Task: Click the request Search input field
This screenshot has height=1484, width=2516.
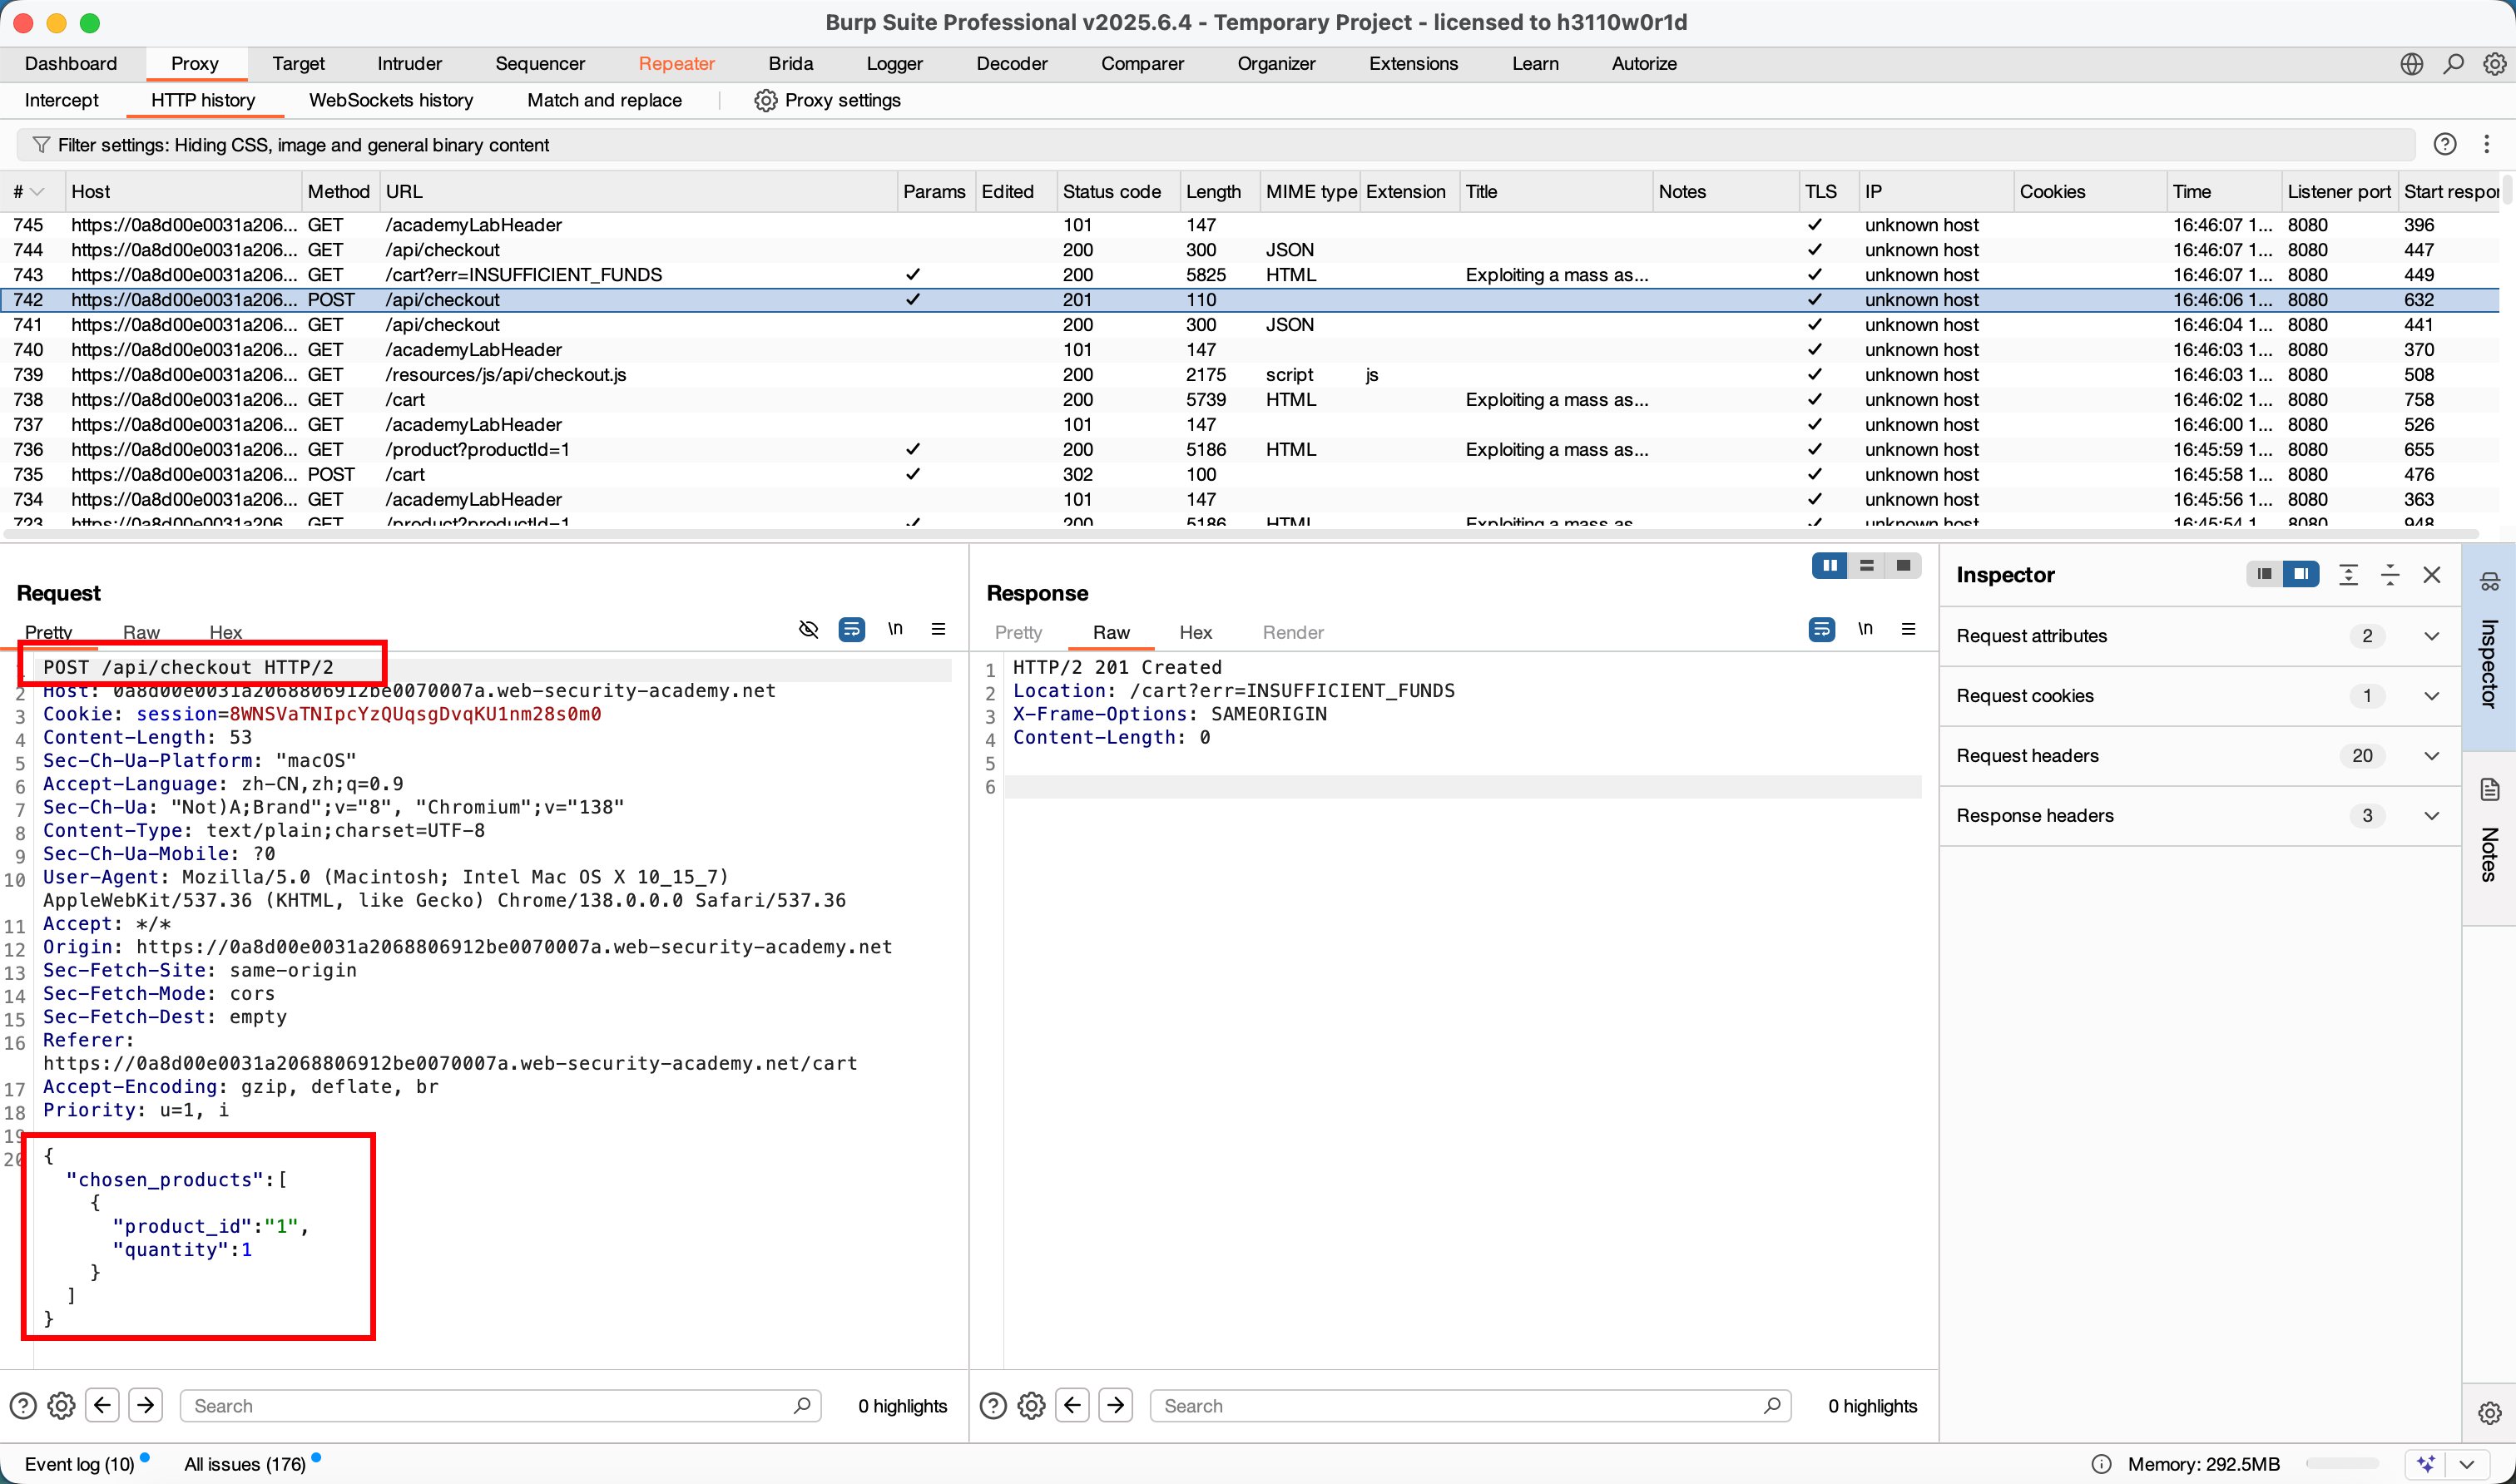Action: (x=490, y=1406)
